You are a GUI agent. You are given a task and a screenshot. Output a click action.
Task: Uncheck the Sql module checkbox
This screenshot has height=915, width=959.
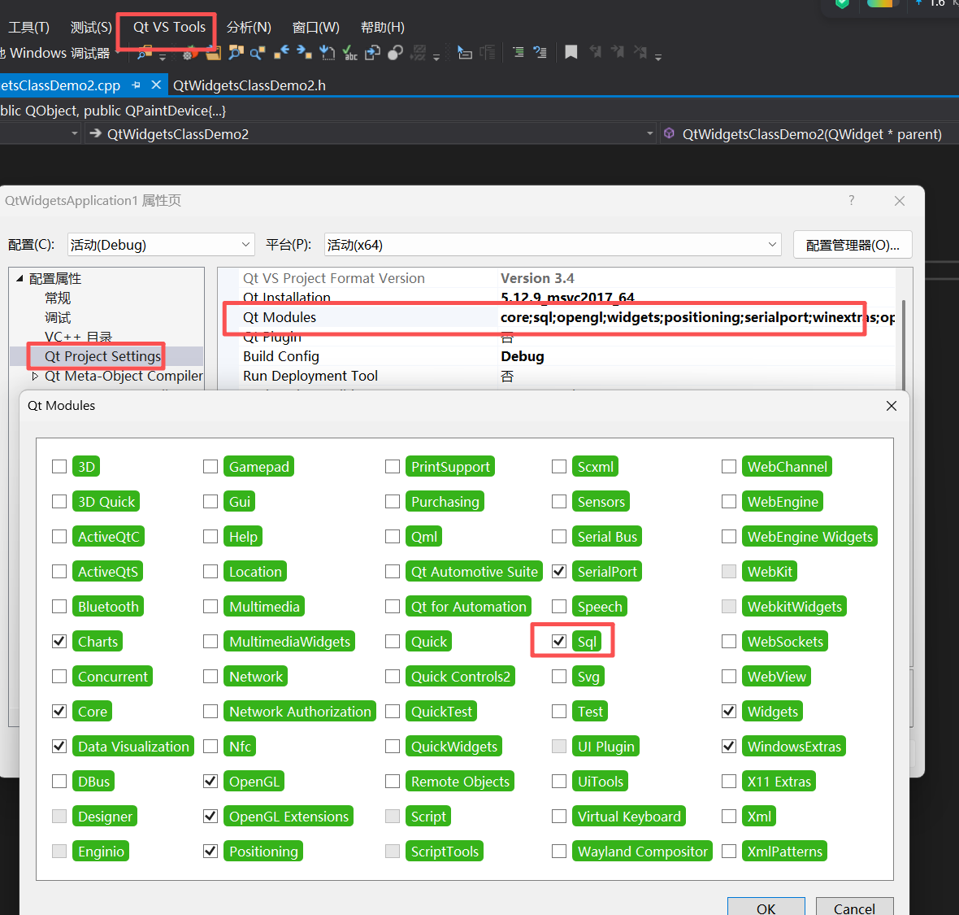(x=559, y=642)
